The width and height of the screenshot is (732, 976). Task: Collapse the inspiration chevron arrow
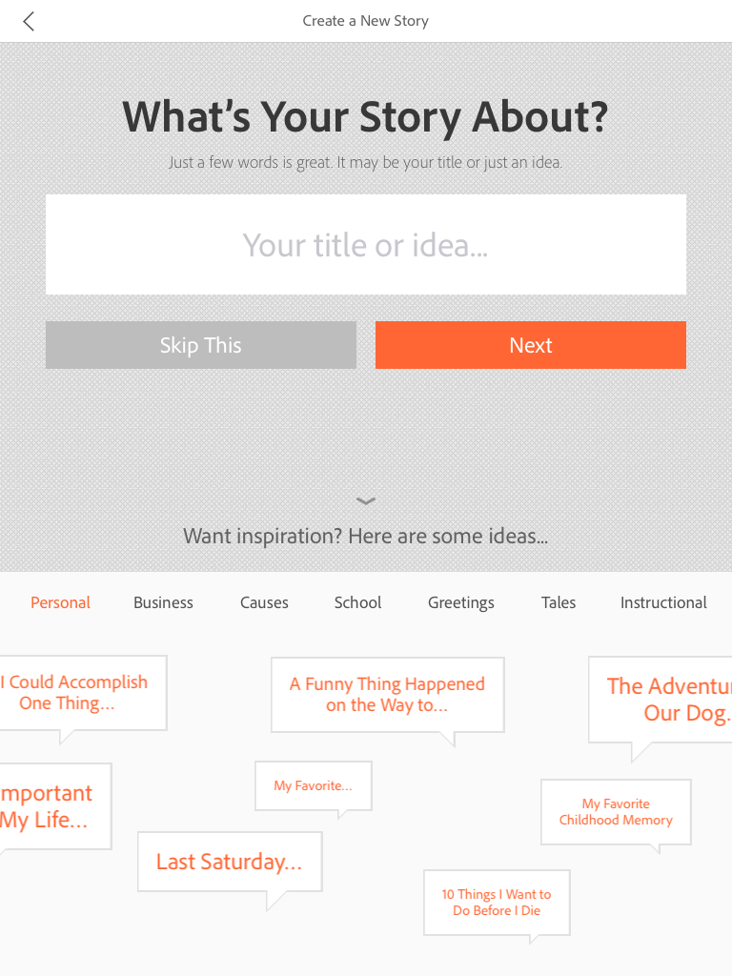pyautogui.click(x=366, y=501)
